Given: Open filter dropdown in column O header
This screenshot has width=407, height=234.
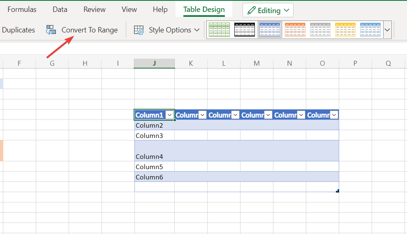Looking at the screenshot, I should click(x=334, y=115).
